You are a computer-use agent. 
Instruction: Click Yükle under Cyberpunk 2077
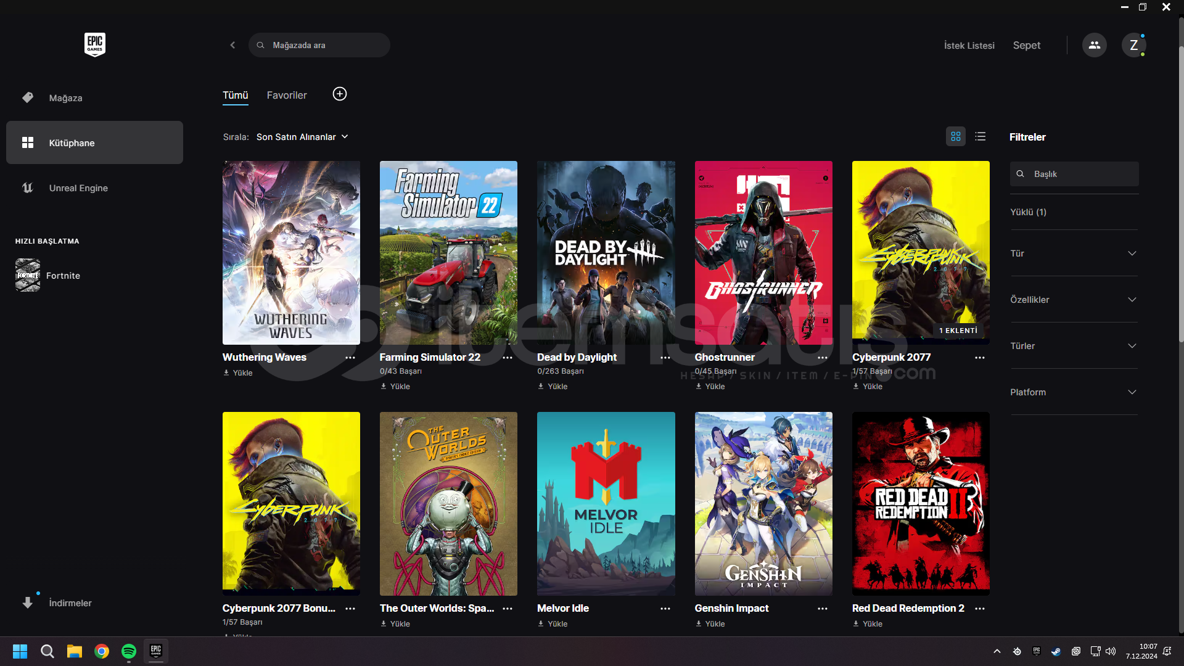(x=868, y=386)
